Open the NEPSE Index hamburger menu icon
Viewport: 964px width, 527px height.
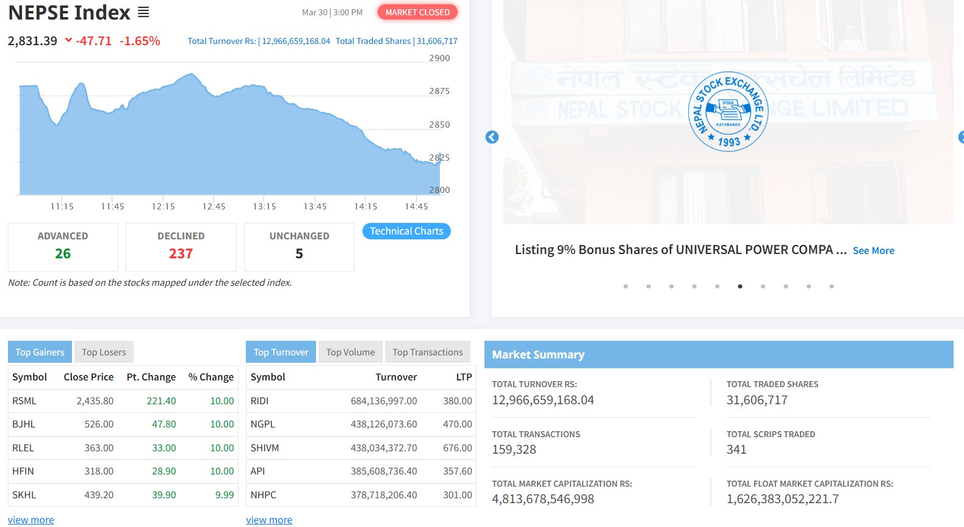click(143, 12)
